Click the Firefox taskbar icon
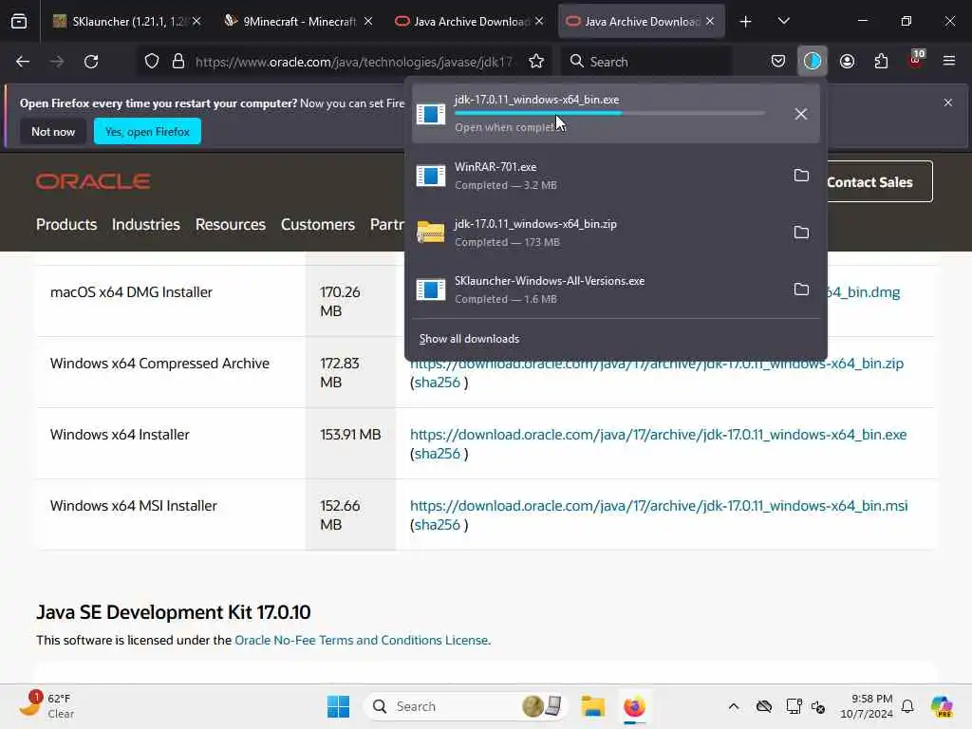The image size is (972, 729). point(634,706)
